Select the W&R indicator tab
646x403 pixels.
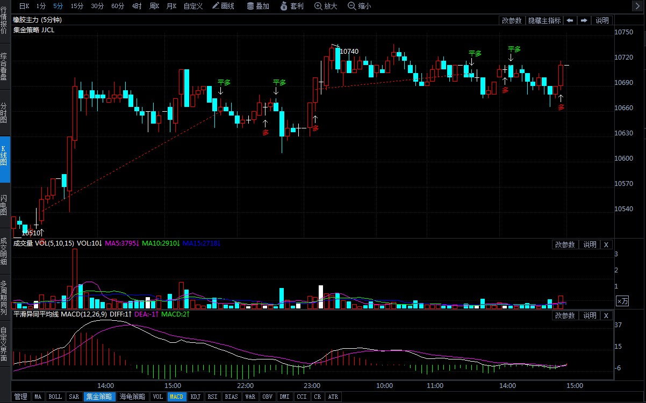[250, 397]
